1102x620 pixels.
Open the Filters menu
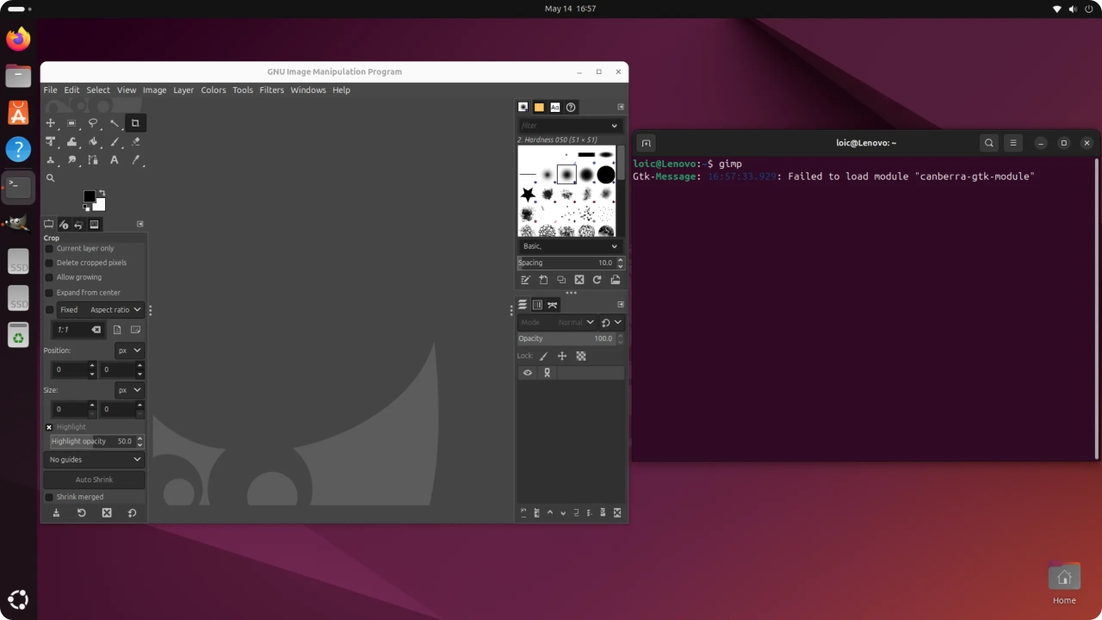271,90
